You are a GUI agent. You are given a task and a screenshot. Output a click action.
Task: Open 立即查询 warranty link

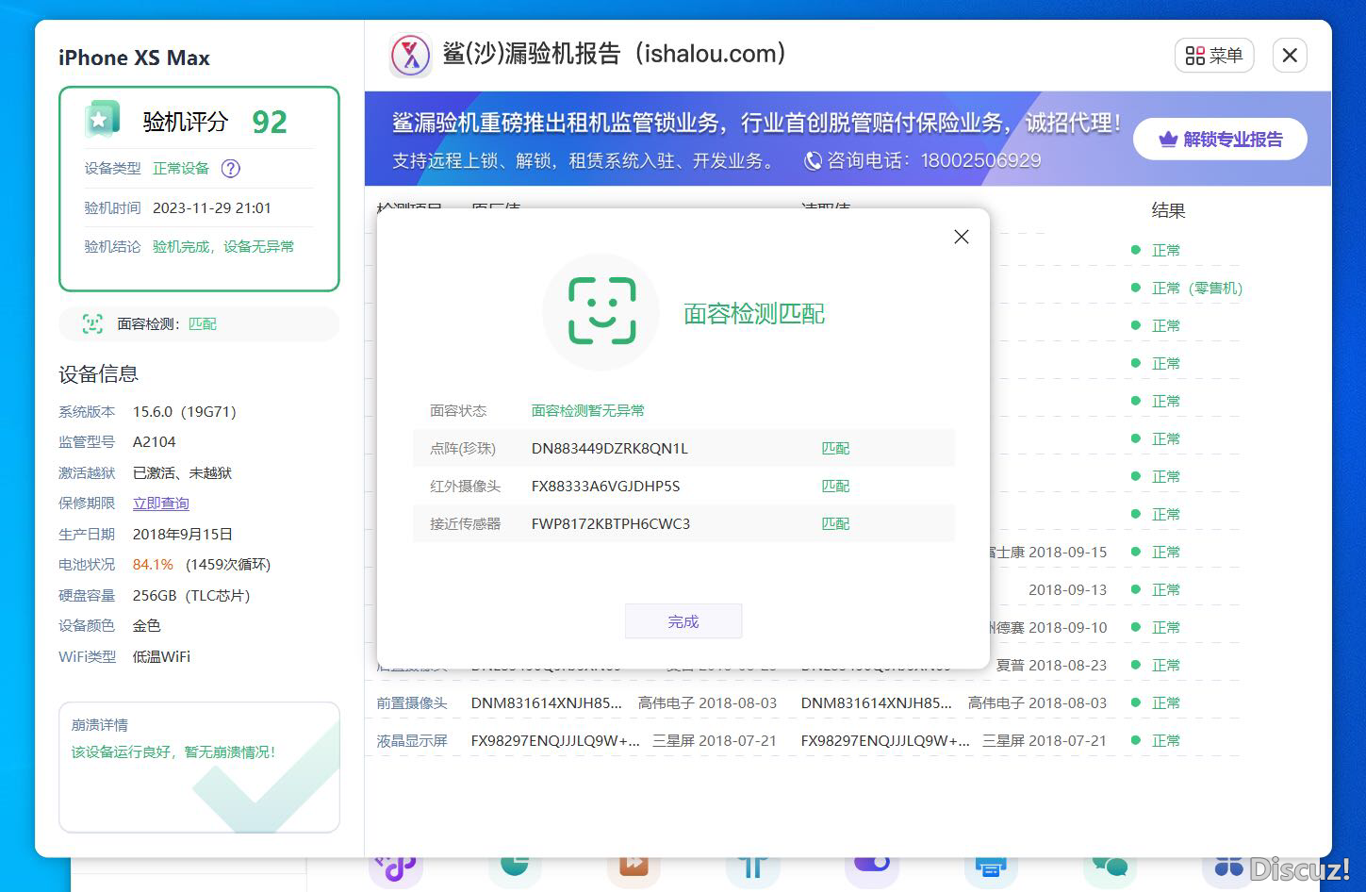[161, 504]
